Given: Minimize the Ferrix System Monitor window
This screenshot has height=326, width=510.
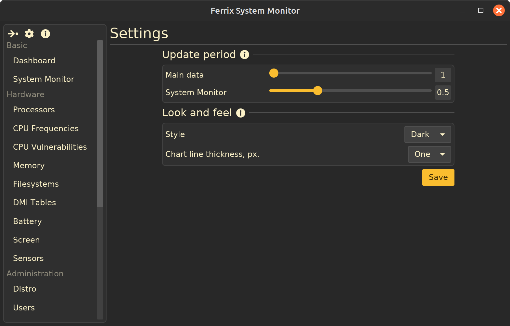Looking at the screenshot, I should click(463, 11).
